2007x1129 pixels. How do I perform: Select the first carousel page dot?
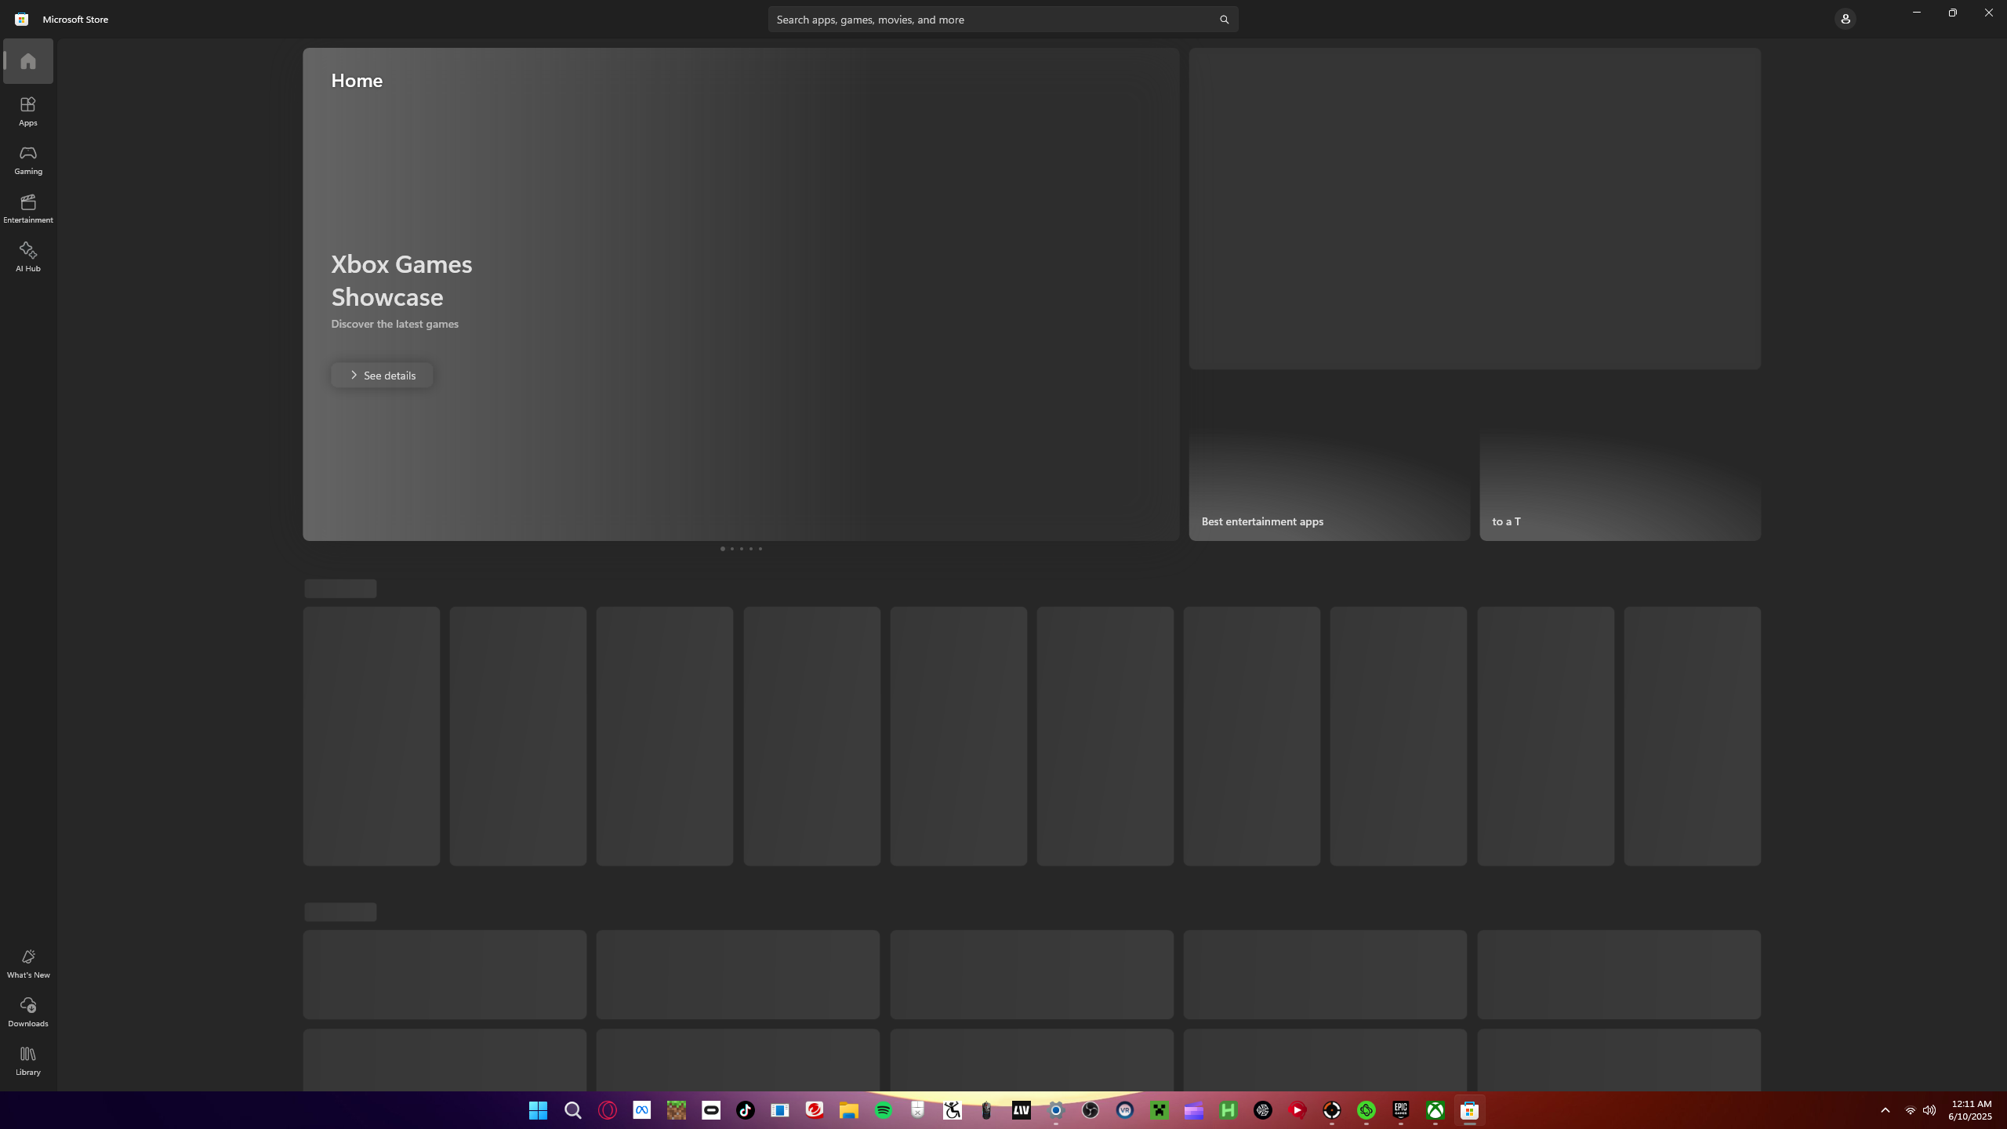tap(722, 549)
